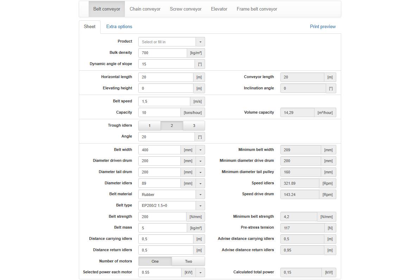Open Diameter driven drum dropdown arrow
Image resolution: width=420 pixels, height=280 pixels.
point(200,161)
